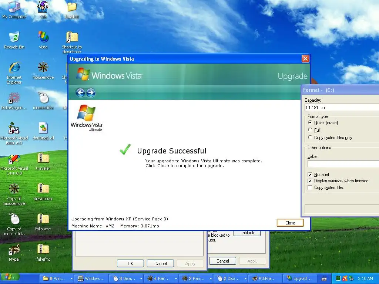Click the Format progress bar area
Image resolution: width=379 pixels, height=284 pixels.
(x=342, y=209)
